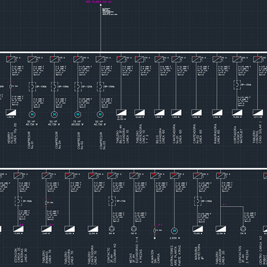Select the 'COMPRESOR No 01' label
The image size is (267, 267).
tap(30, 140)
